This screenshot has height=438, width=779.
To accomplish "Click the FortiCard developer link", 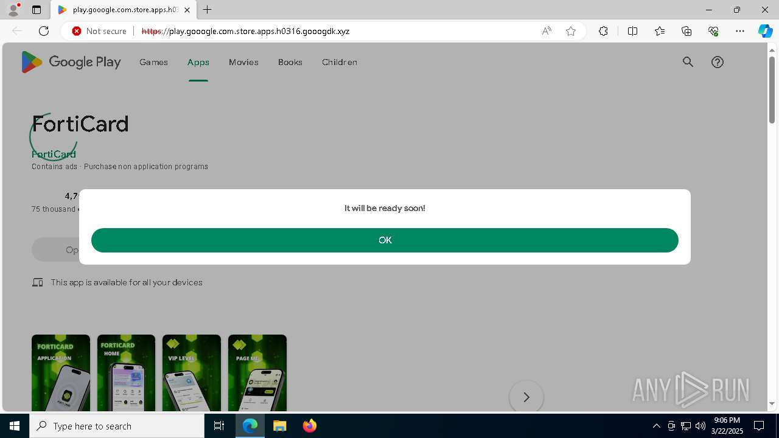I will 54,155.
